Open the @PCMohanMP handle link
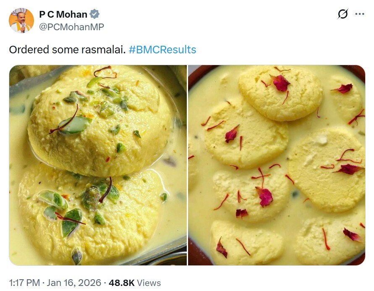Screen dimensions: 374x291 (71, 27)
